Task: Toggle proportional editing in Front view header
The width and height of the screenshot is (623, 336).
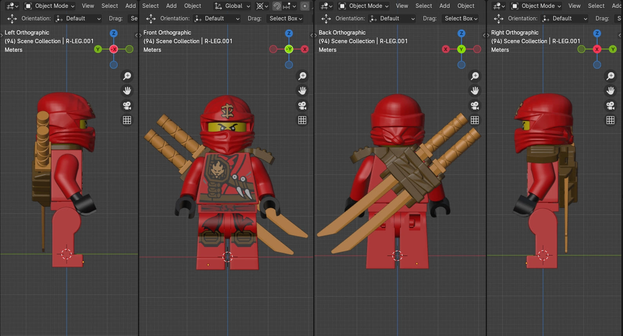Action: point(305,6)
